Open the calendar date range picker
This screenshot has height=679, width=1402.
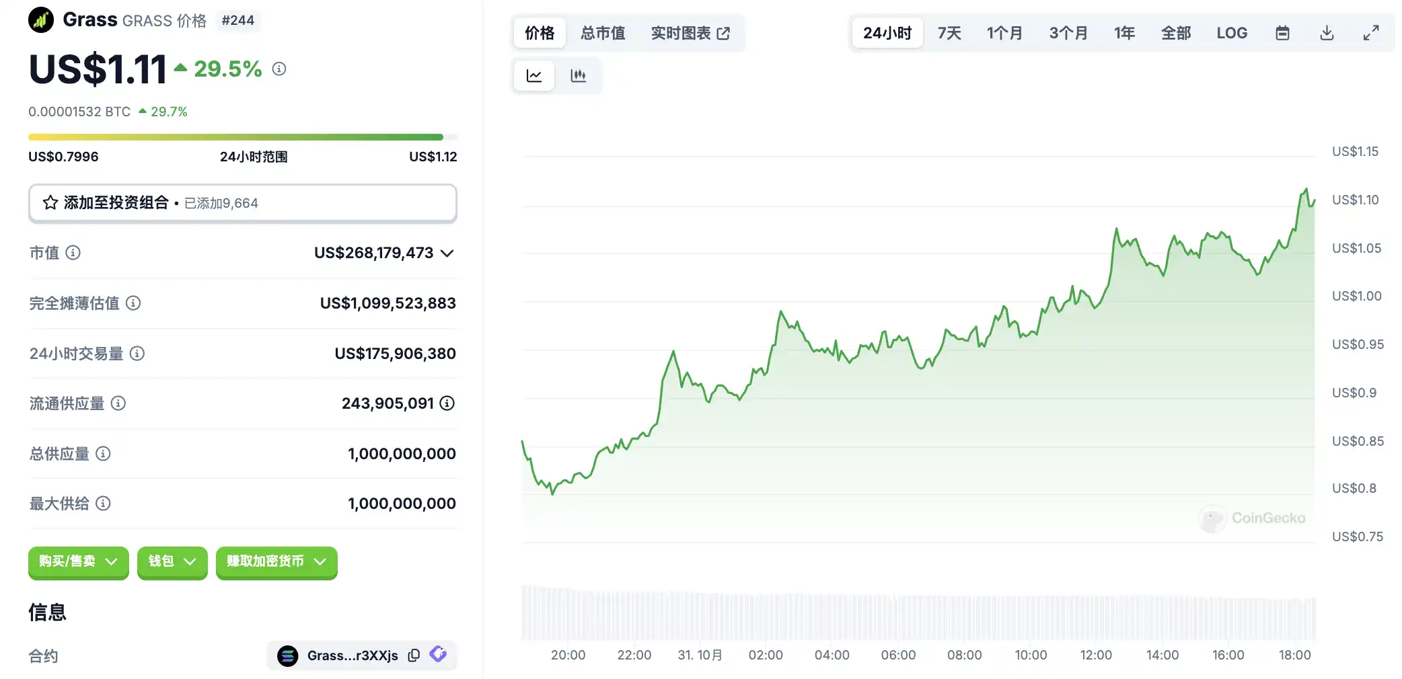tap(1282, 33)
